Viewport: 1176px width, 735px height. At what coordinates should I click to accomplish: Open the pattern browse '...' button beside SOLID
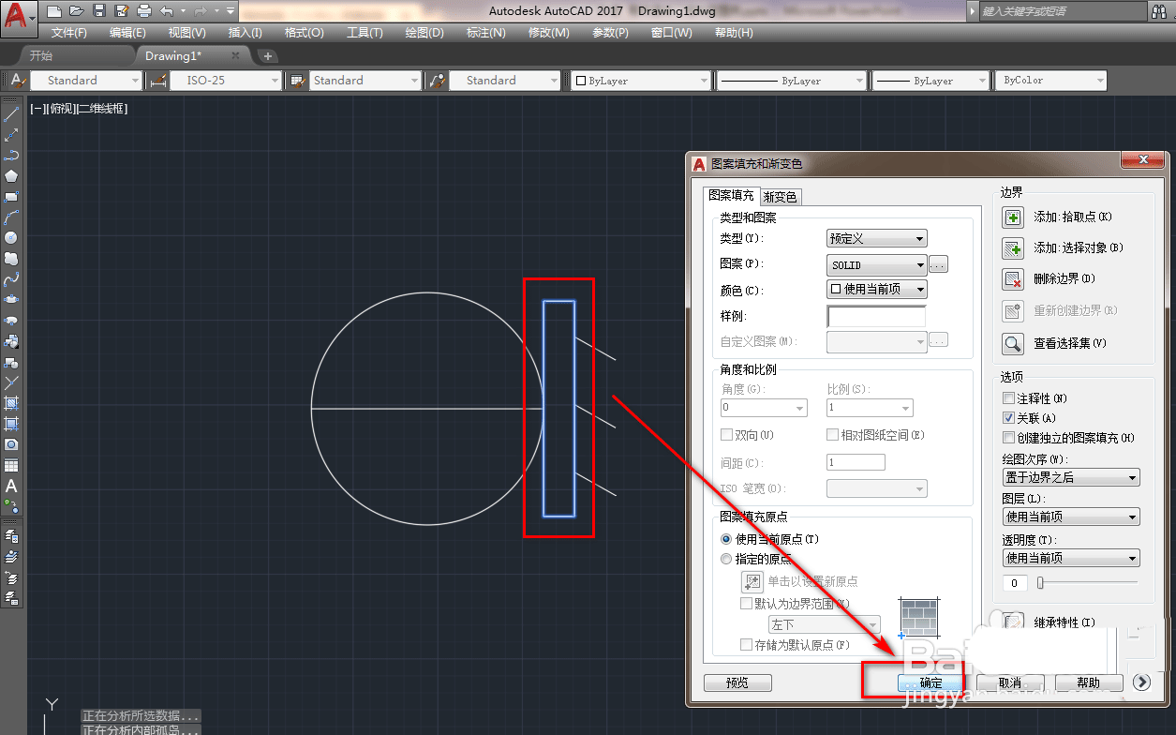[x=939, y=265]
